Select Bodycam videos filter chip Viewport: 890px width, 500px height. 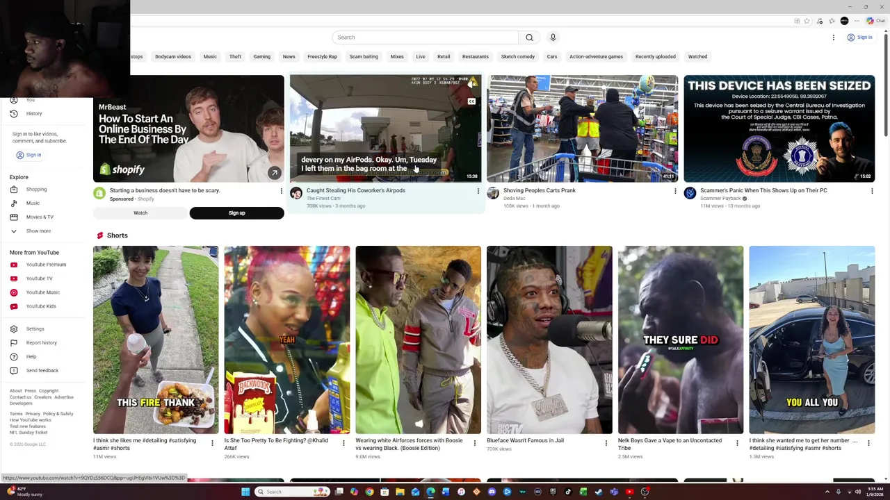(x=173, y=57)
